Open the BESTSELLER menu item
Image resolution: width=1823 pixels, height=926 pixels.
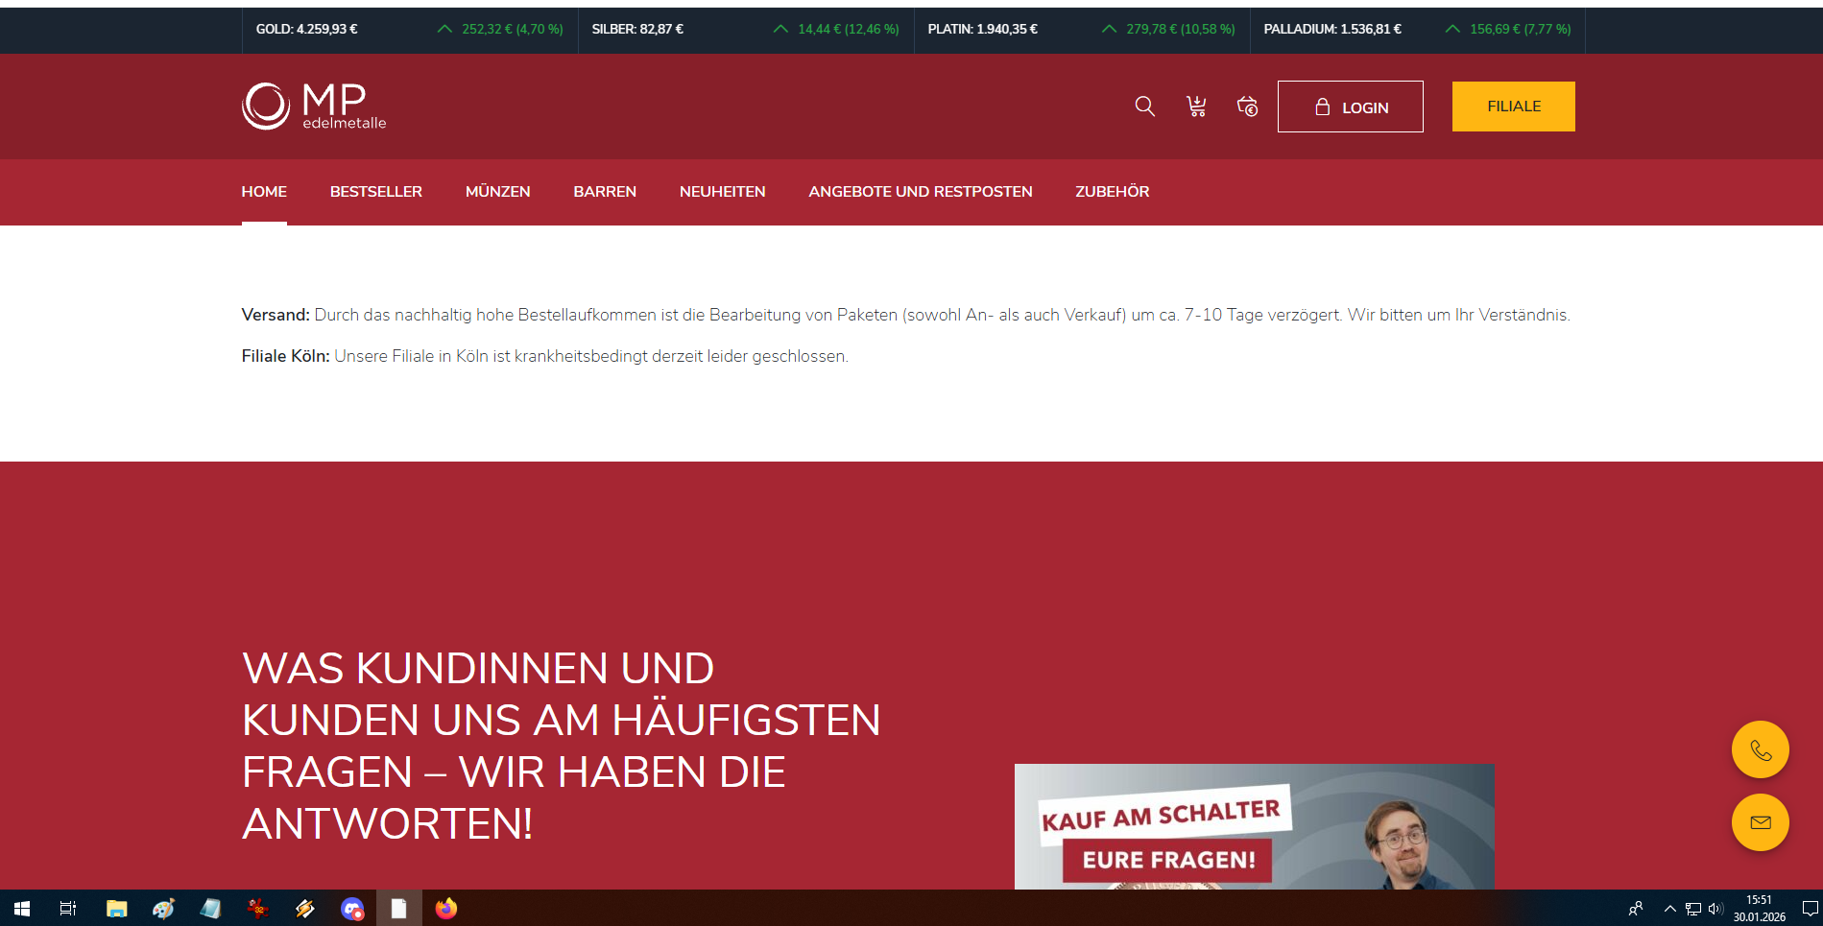tap(376, 192)
